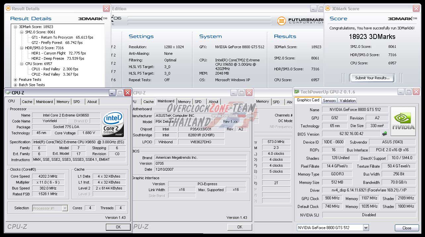Expand the Batch Size Tests node

pos(16,85)
